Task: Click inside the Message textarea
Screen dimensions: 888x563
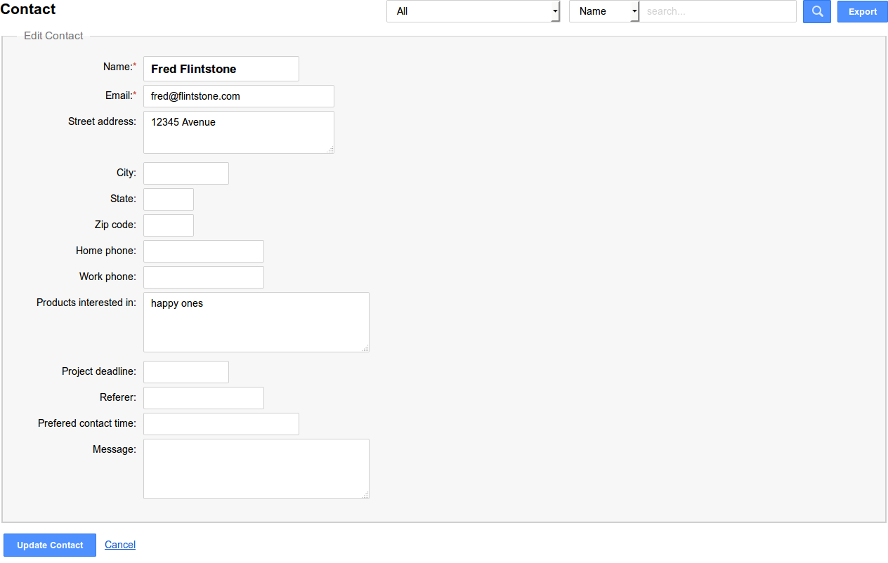Action: [x=256, y=469]
